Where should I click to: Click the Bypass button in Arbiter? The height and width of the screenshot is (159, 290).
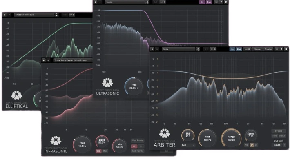pyautogui.click(x=278, y=131)
